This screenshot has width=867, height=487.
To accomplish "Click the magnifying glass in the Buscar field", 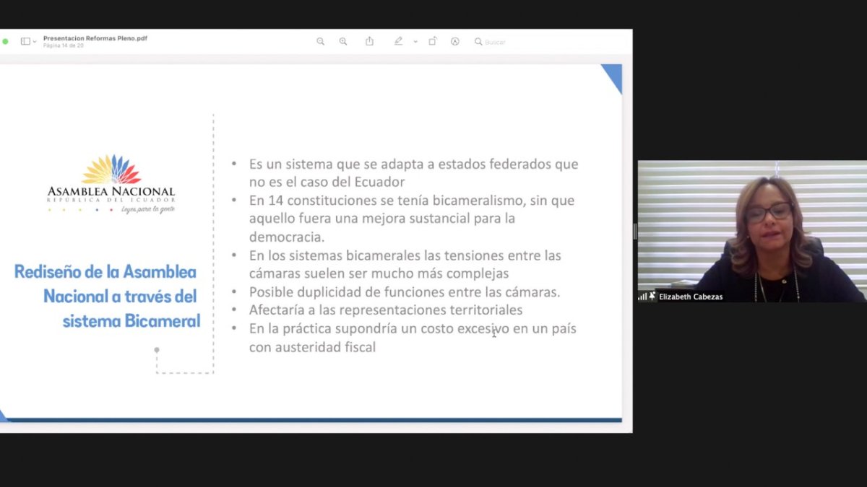I will [x=478, y=41].
